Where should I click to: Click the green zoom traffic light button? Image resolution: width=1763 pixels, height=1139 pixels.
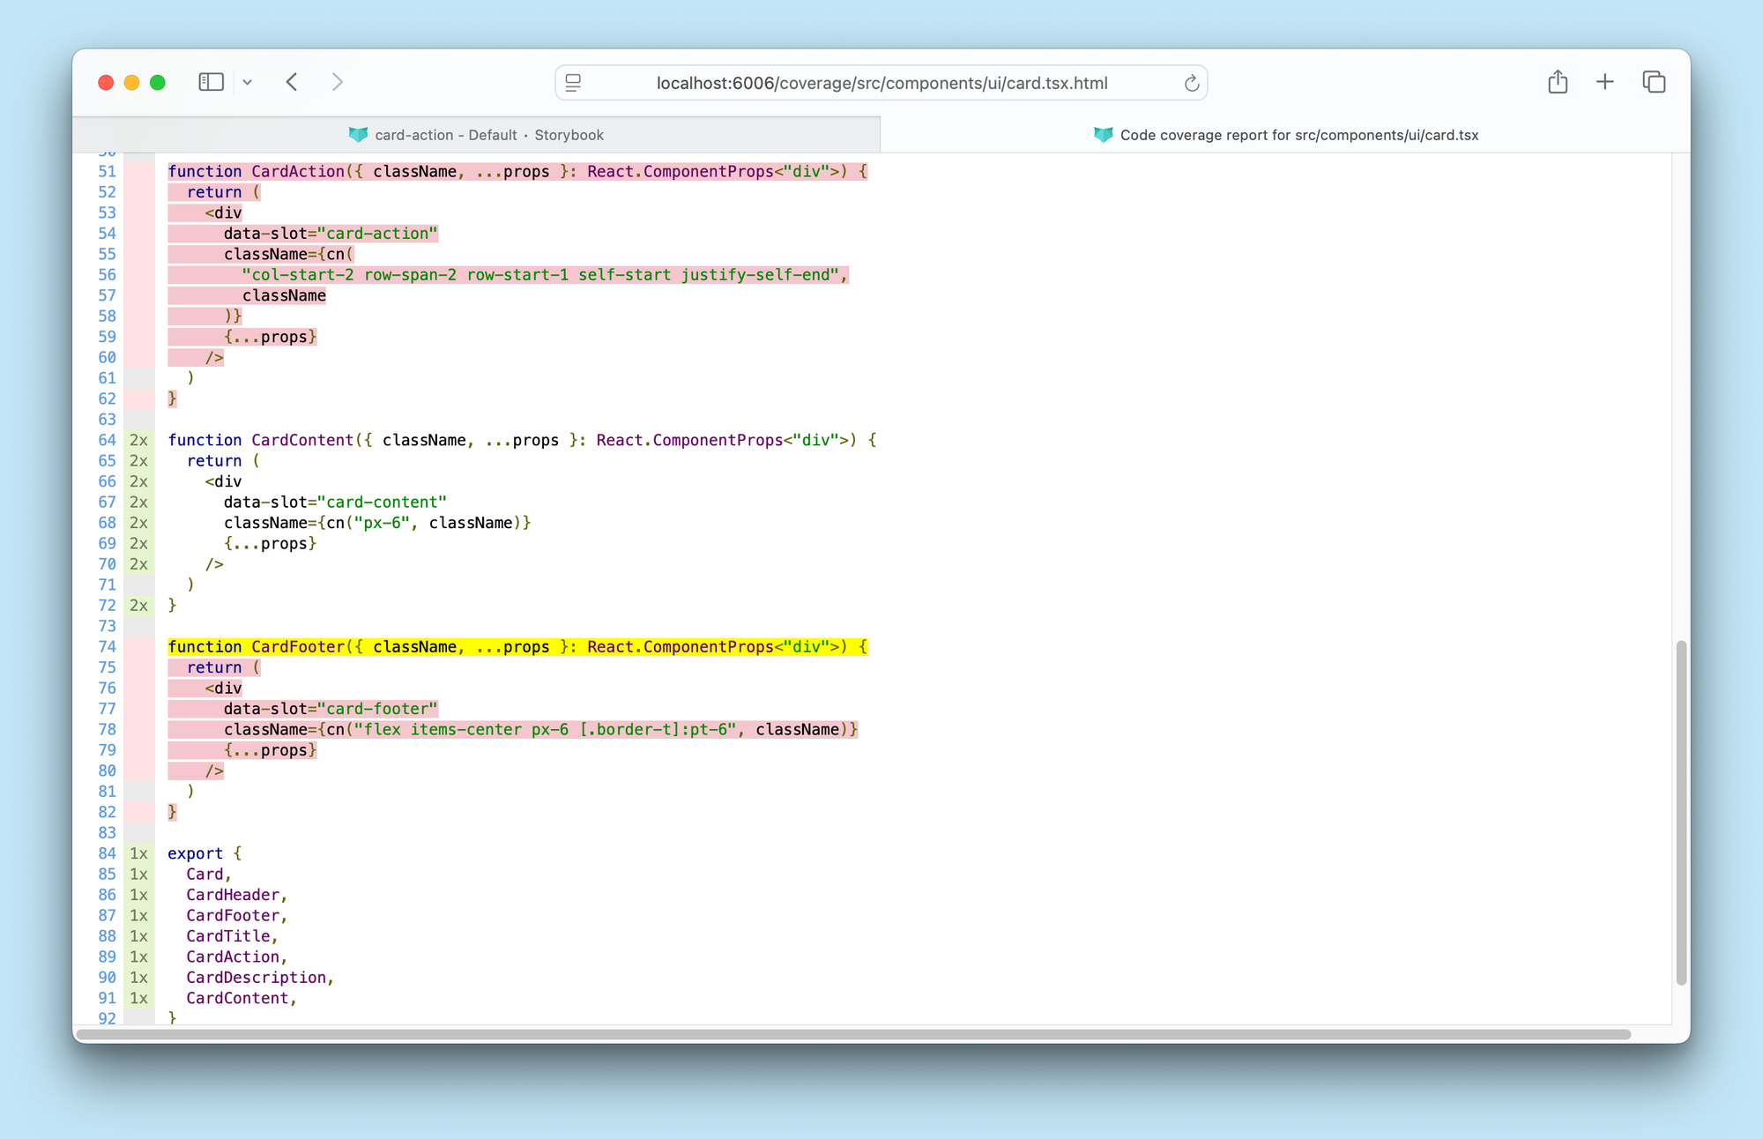click(x=157, y=81)
